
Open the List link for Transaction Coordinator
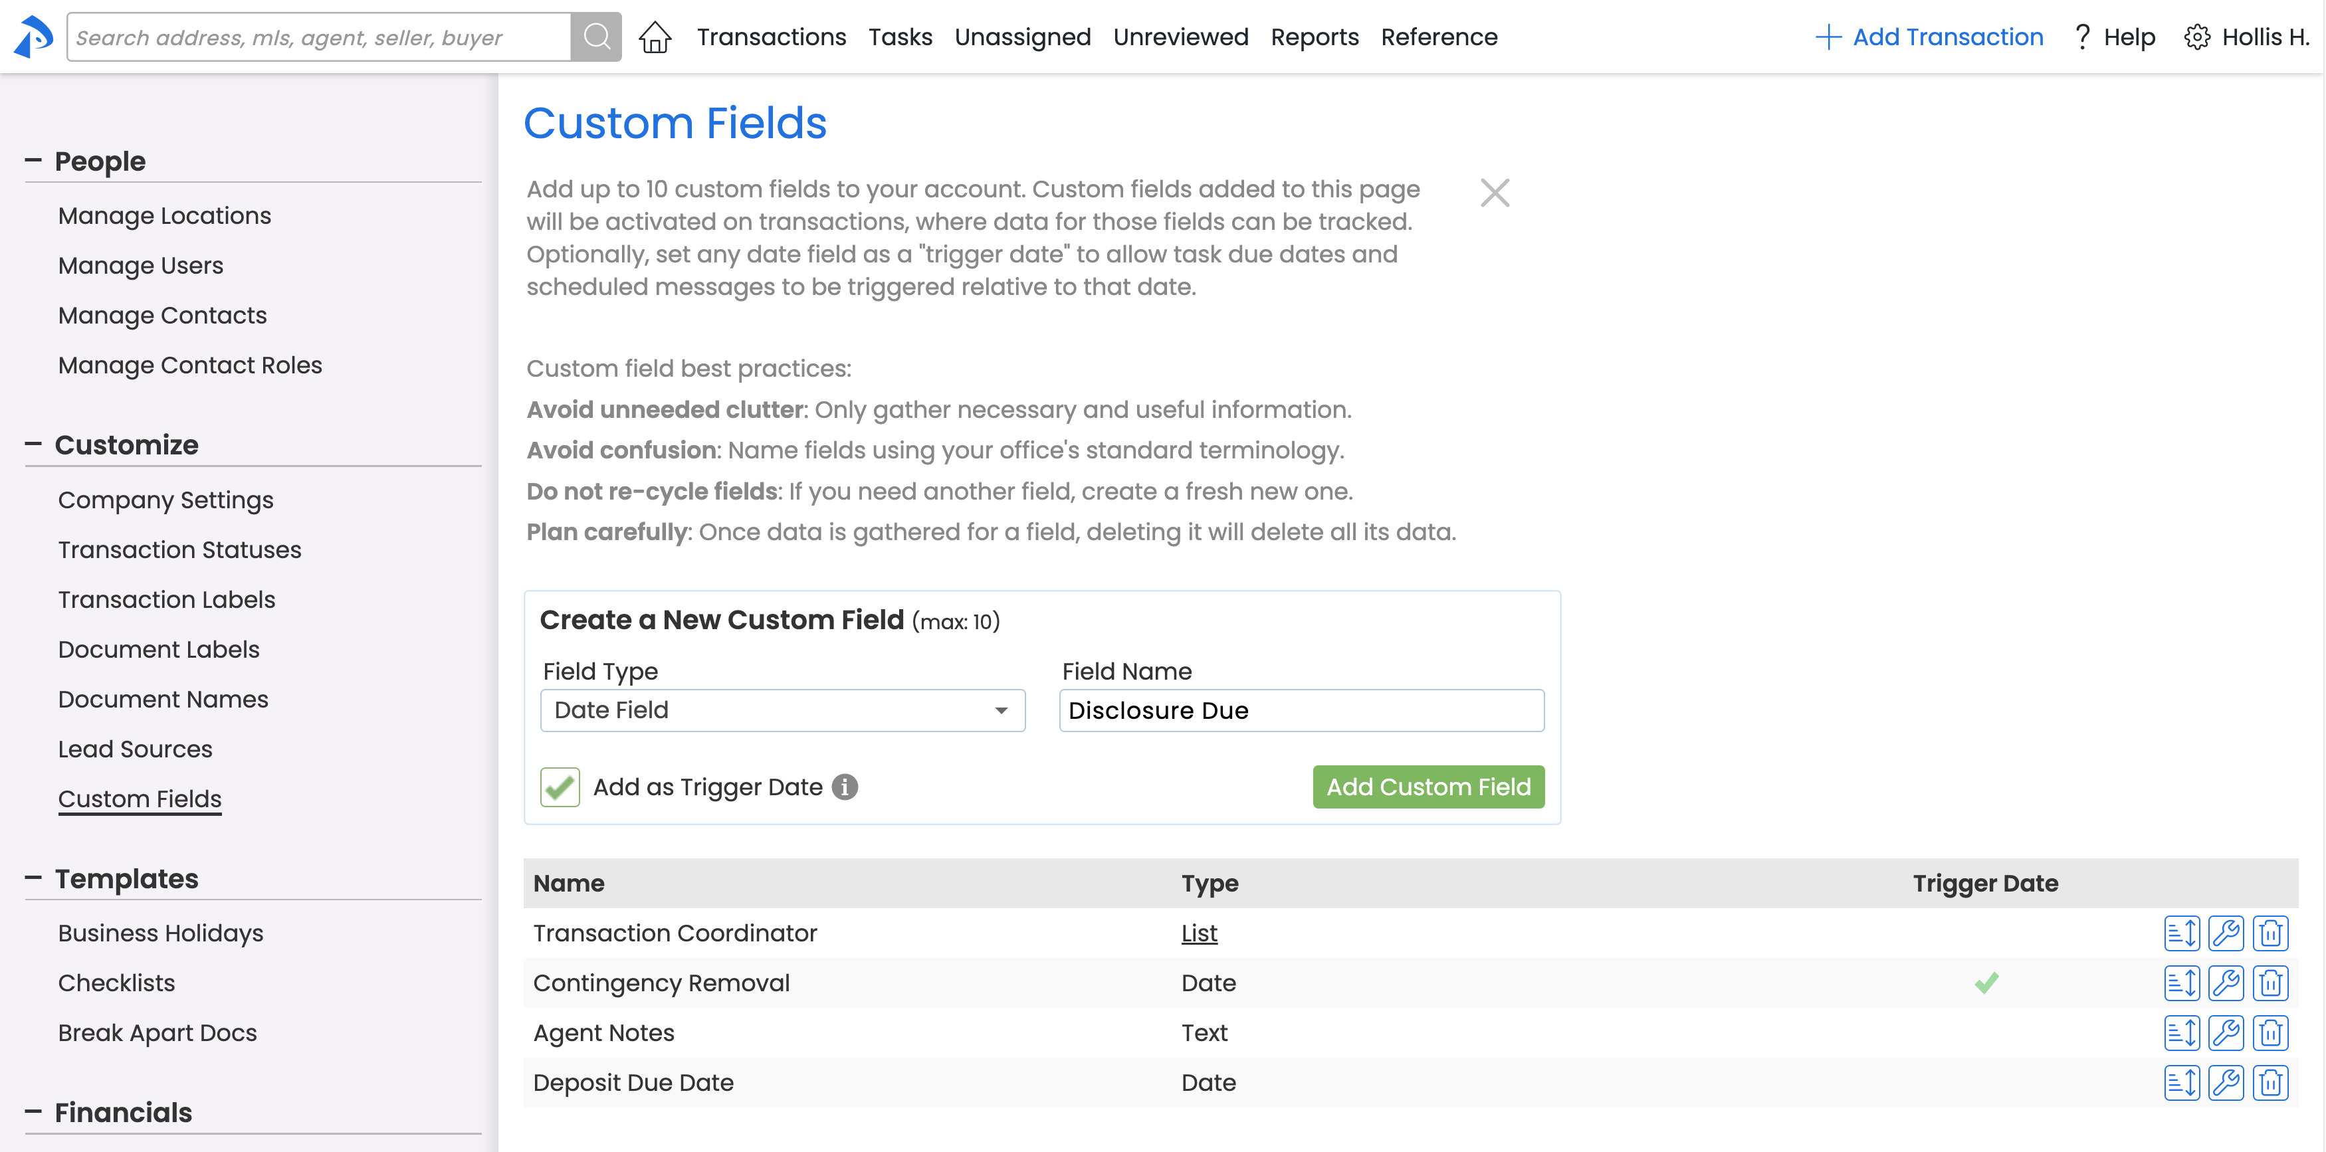click(x=1198, y=933)
